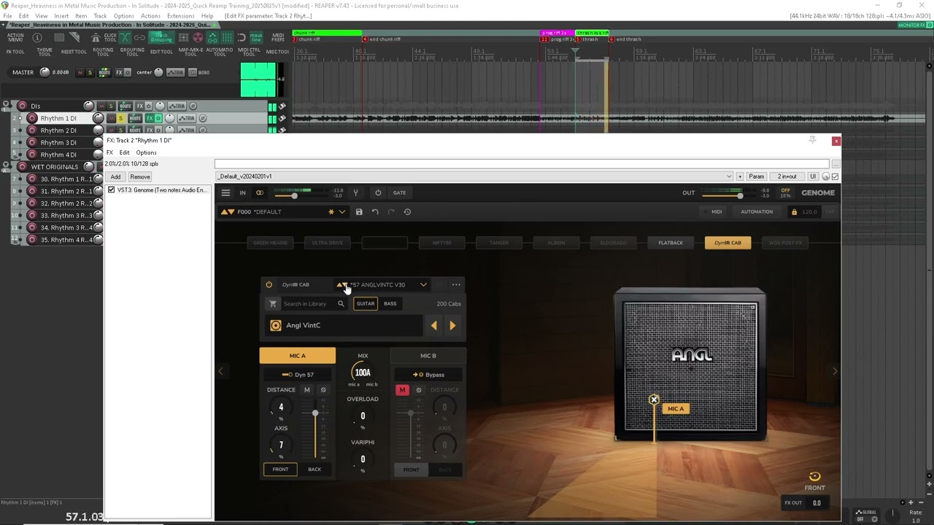Toggle Mic A phase invert

coord(323,390)
